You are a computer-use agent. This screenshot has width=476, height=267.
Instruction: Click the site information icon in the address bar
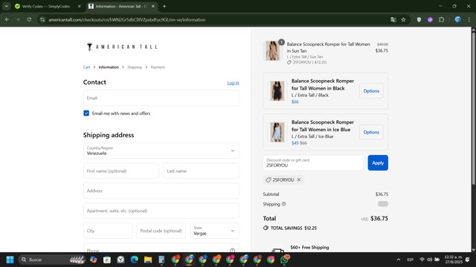[x=42, y=20]
